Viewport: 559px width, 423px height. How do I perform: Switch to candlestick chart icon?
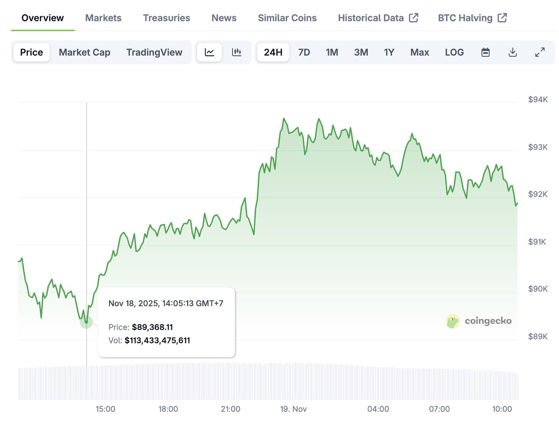pyautogui.click(x=237, y=52)
